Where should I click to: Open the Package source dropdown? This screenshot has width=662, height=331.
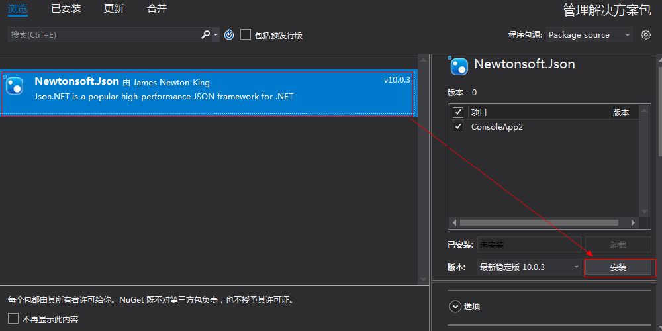(x=589, y=35)
